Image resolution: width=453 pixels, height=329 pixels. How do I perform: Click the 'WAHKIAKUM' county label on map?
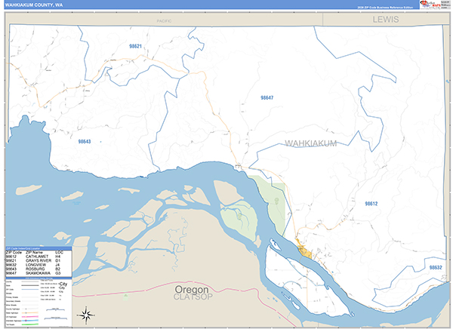(x=311, y=143)
